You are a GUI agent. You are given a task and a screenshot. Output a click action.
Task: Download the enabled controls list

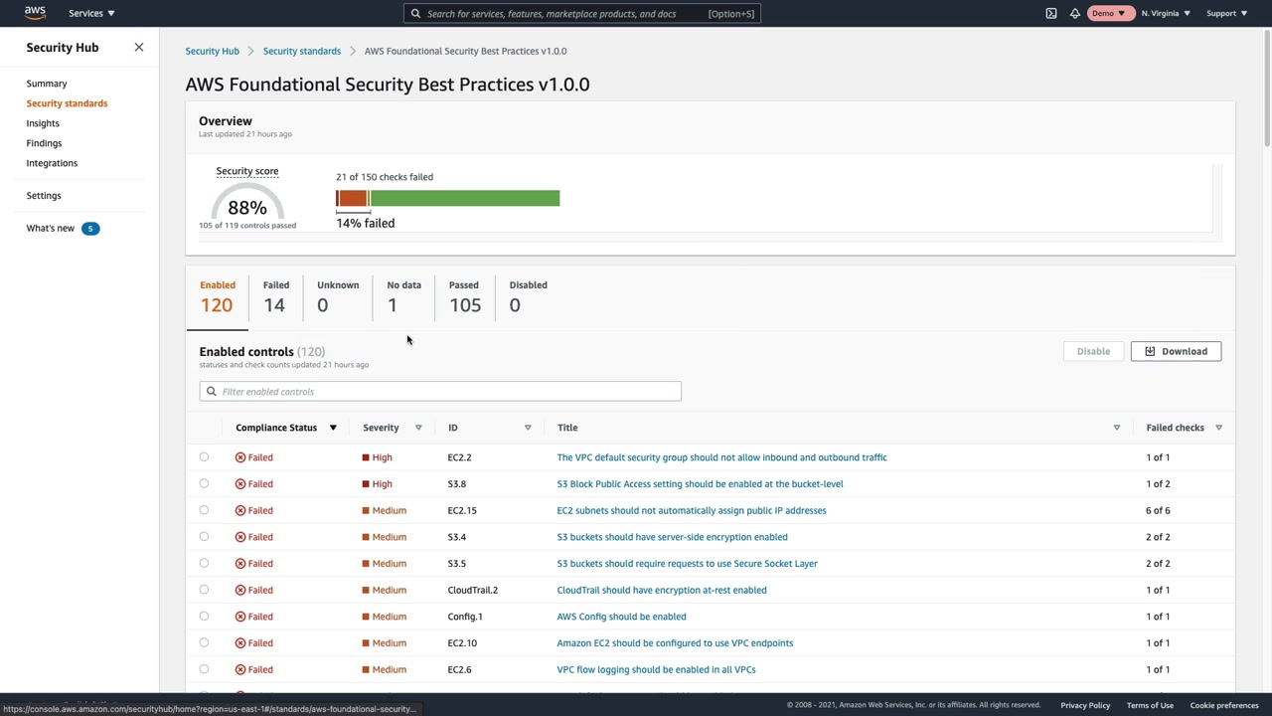click(1176, 351)
